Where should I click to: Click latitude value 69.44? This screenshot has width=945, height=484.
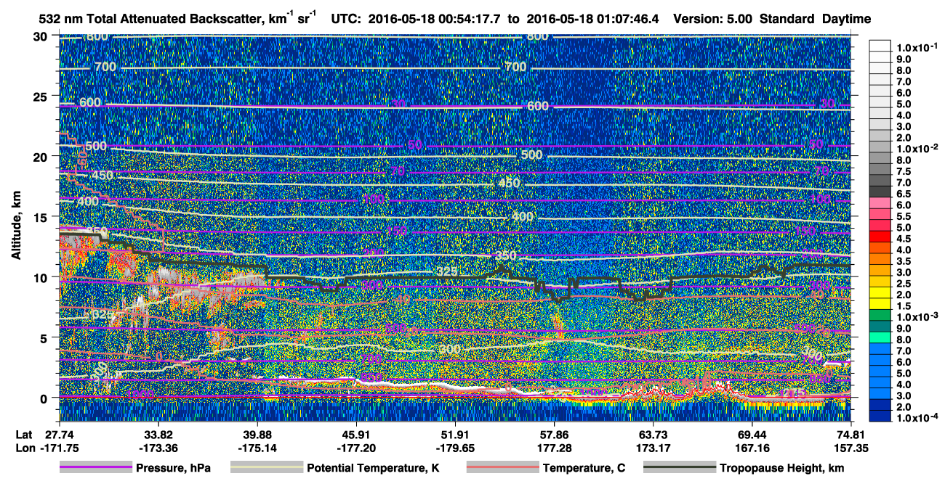752,435
